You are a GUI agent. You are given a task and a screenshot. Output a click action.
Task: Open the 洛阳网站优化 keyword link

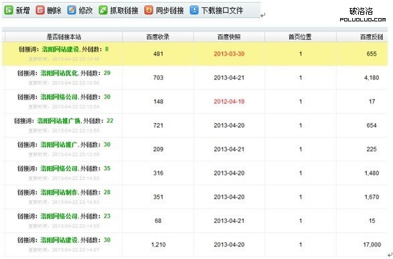(x=59, y=73)
